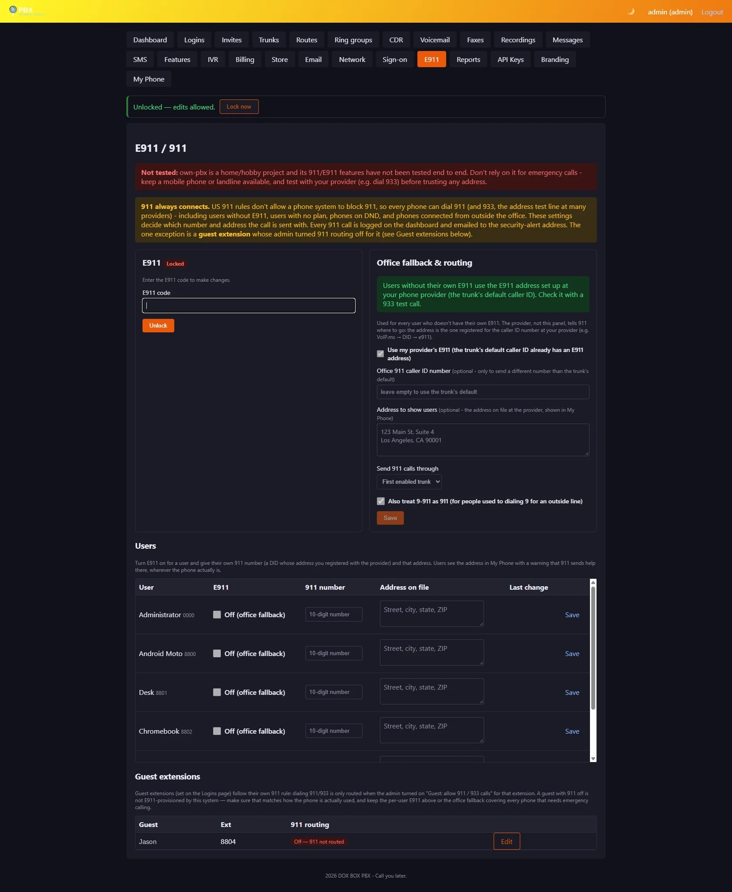
Task: Click the Lock now button
Action: tap(239, 107)
